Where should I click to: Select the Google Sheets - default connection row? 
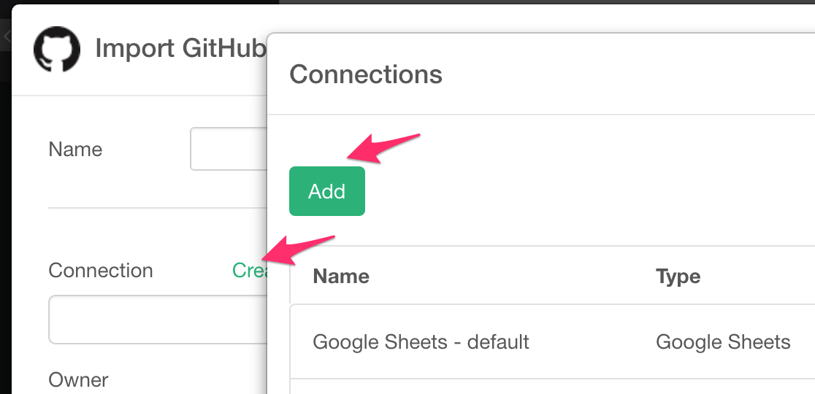coord(552,341)
